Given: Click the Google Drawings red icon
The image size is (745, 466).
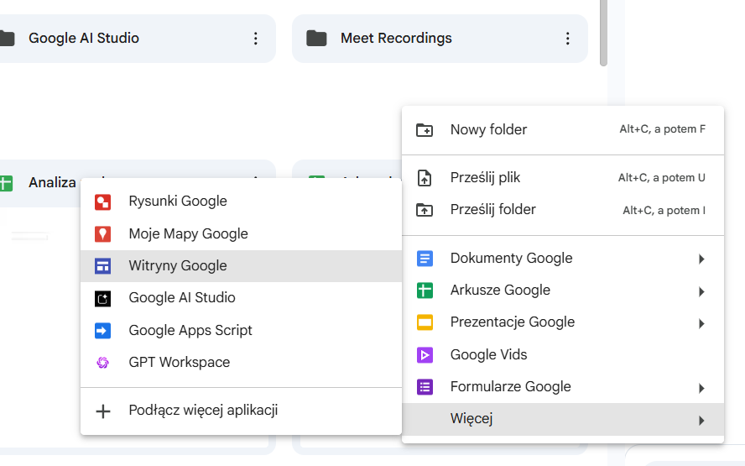Looking at the screenshot, I should (x=102, y=202).
